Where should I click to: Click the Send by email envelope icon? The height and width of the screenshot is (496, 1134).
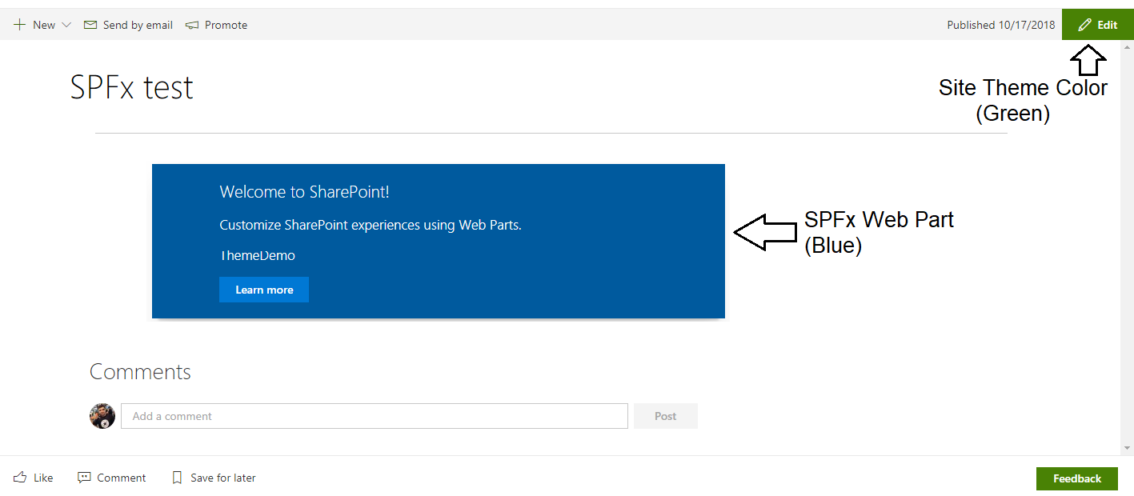click(90, 25)
